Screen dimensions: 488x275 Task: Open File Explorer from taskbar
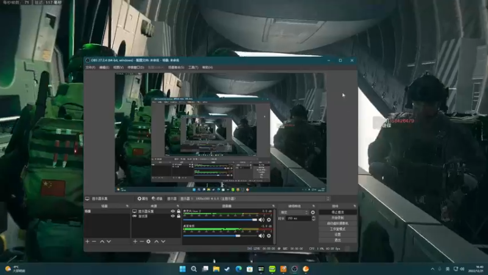pos(216,269)
